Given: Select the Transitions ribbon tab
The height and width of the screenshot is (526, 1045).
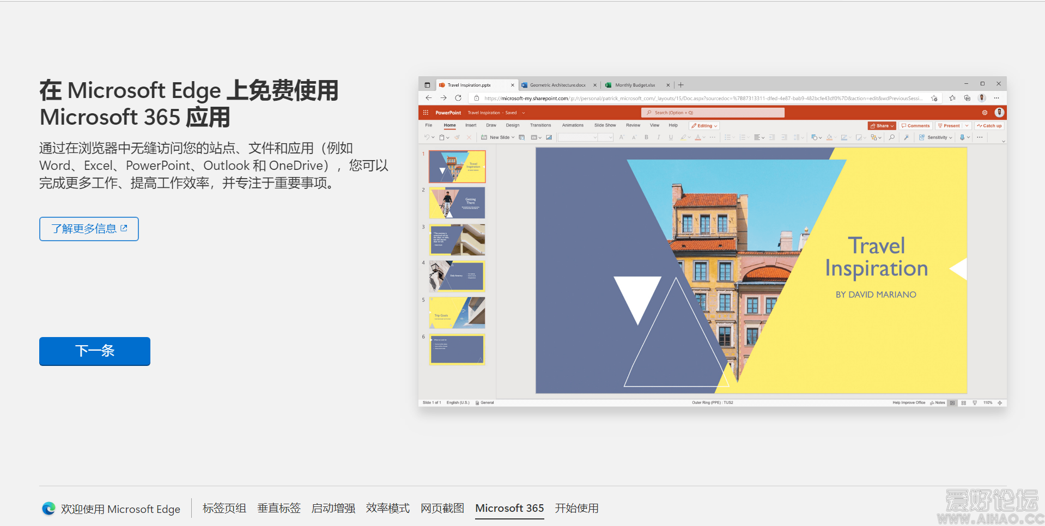Looking at the screenshot, I should (540, 125).
